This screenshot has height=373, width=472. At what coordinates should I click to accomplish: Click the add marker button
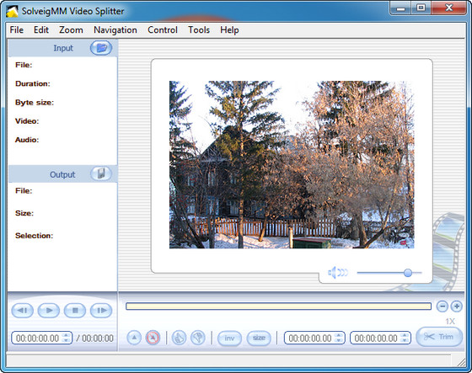click(x=134, y=338)
